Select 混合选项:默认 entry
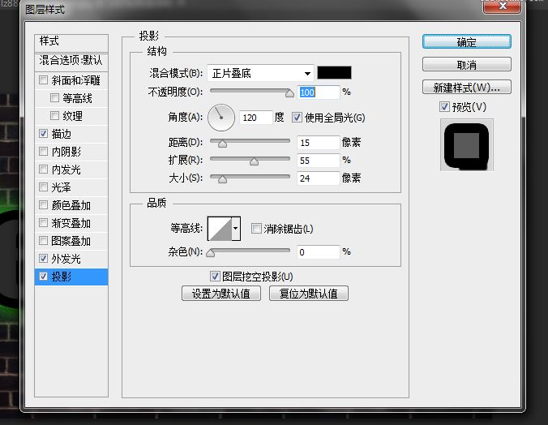The image size is (548, 425). (x=71, y=61)
